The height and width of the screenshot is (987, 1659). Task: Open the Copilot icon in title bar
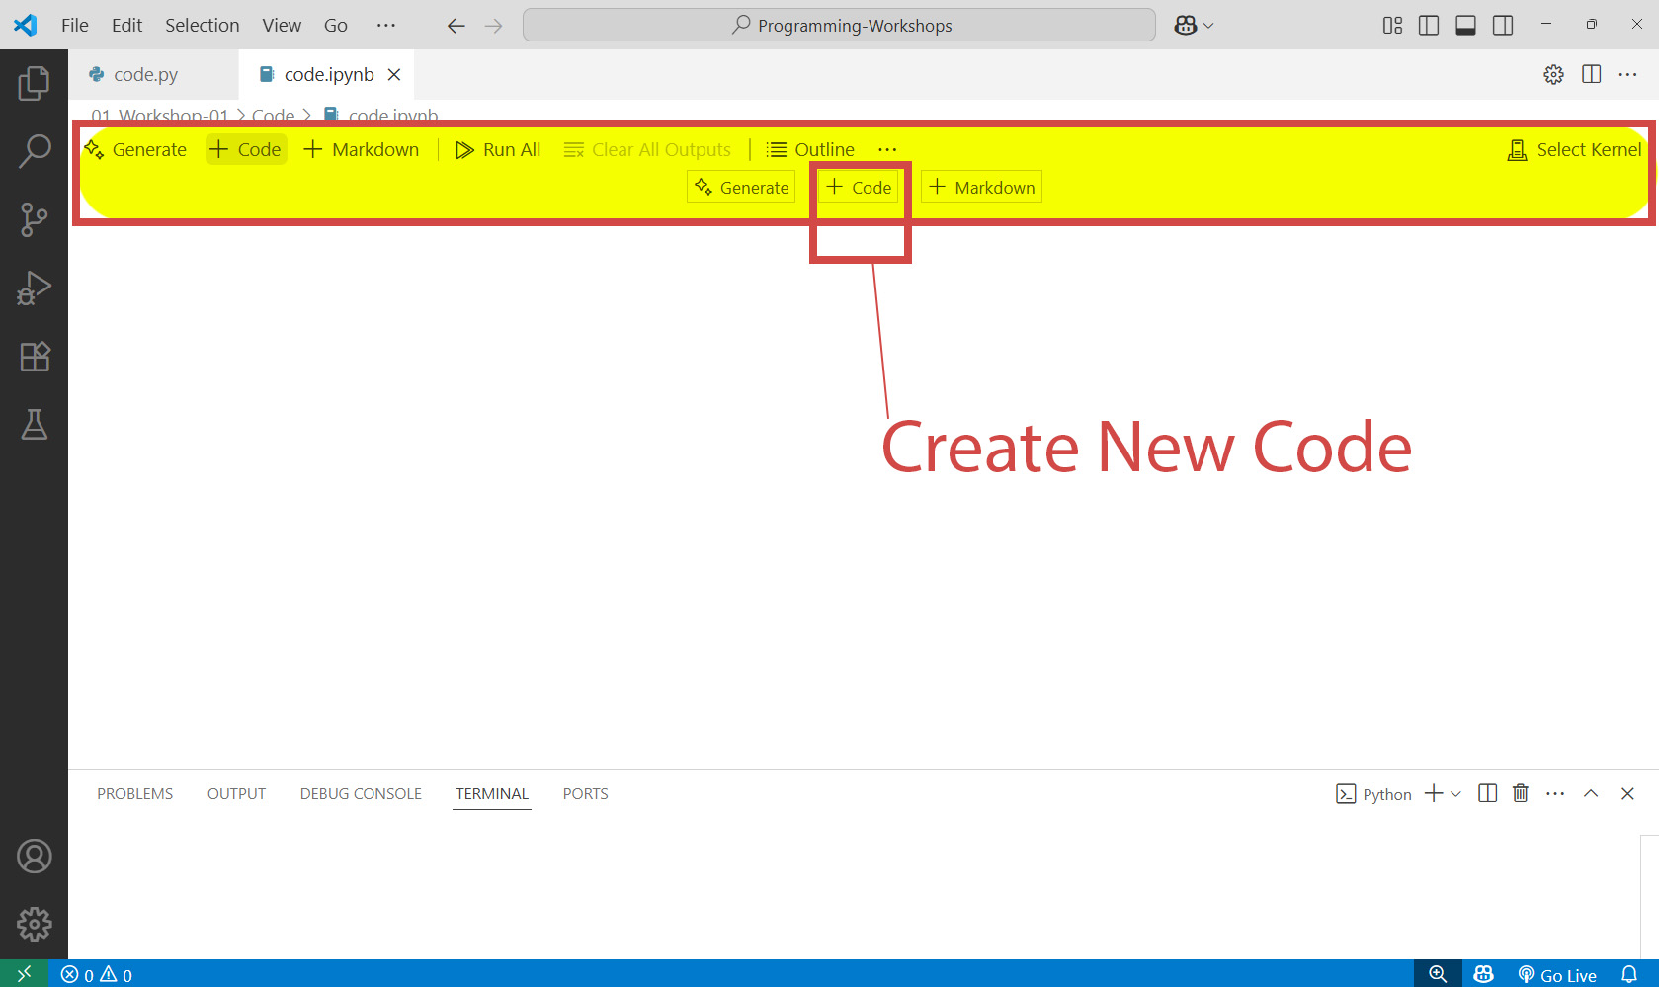(x=1186, y=26)
